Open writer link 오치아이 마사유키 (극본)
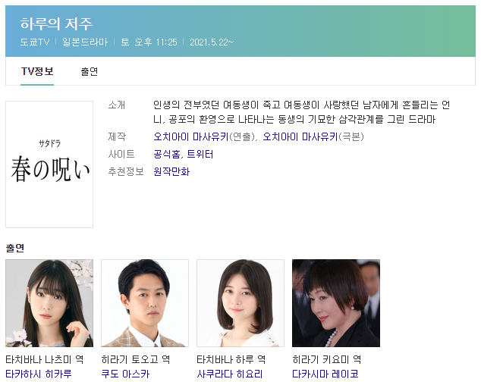Image resolution: width=481 pixels, height=382 pixels. [x=300, y=136]
